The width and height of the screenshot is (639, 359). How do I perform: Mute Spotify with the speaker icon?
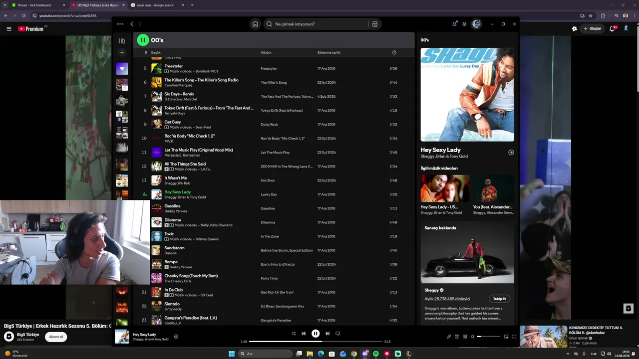472,337
